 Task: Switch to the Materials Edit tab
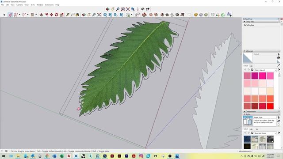(251, 66)
